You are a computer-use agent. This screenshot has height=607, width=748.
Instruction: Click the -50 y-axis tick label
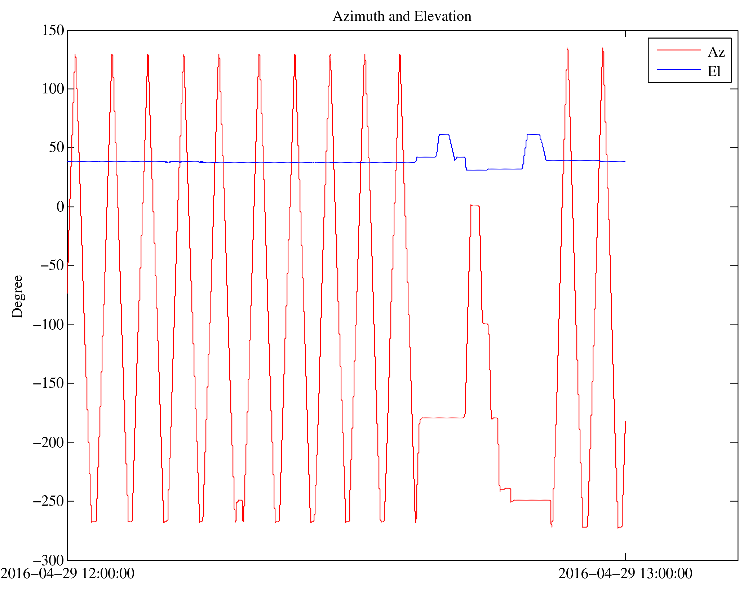(x=52, y=265)
